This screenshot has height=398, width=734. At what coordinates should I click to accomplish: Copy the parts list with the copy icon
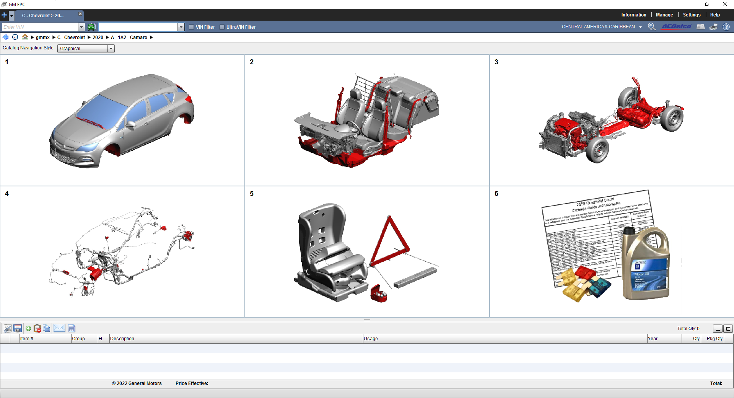(46, 328)
